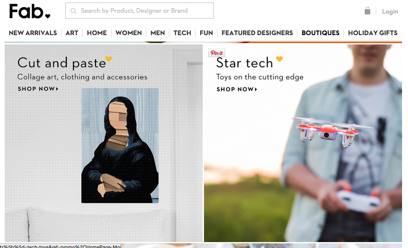Image resolution: width=408 pixels, height=248 pixels.
Task: Open the Home category
Action: [x=97, y=33]
